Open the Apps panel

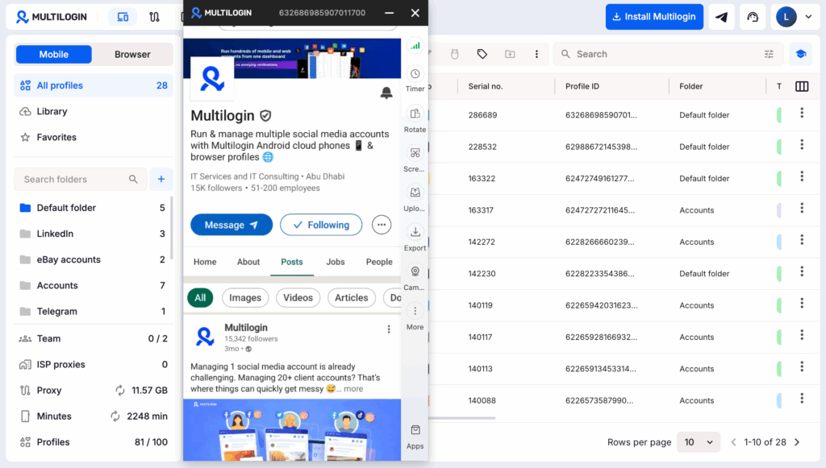point(415,431)
